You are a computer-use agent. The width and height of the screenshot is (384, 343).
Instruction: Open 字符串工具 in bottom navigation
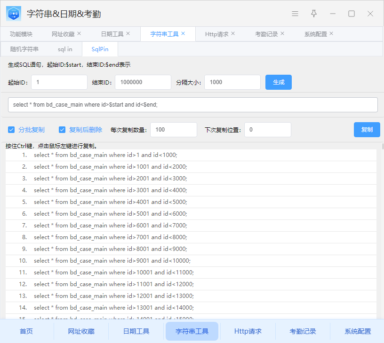click(x=192, y=331)
